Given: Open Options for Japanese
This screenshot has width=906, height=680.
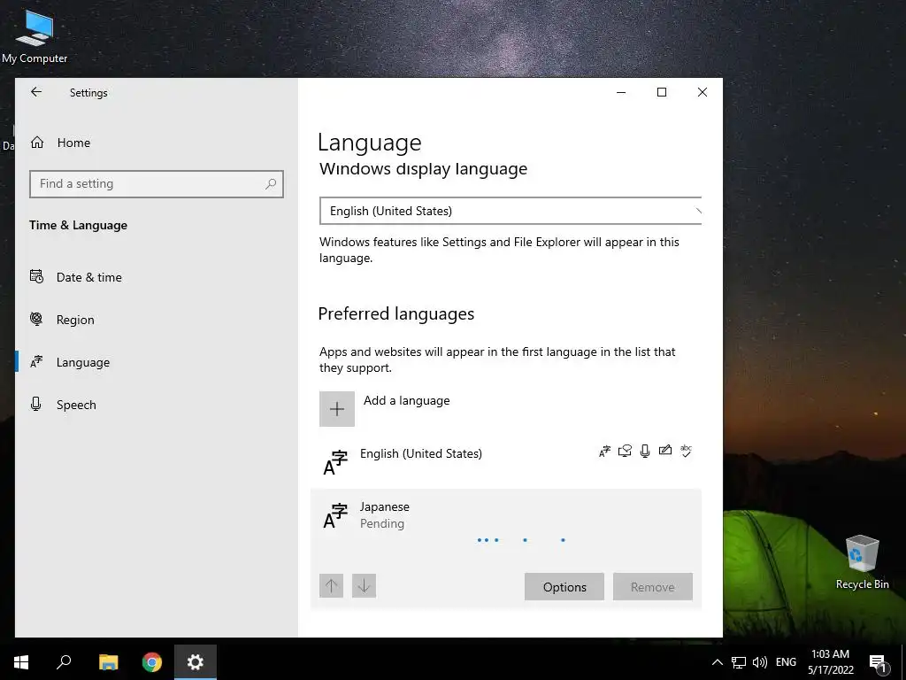Looking at the screenshot, I should (564, 587).
